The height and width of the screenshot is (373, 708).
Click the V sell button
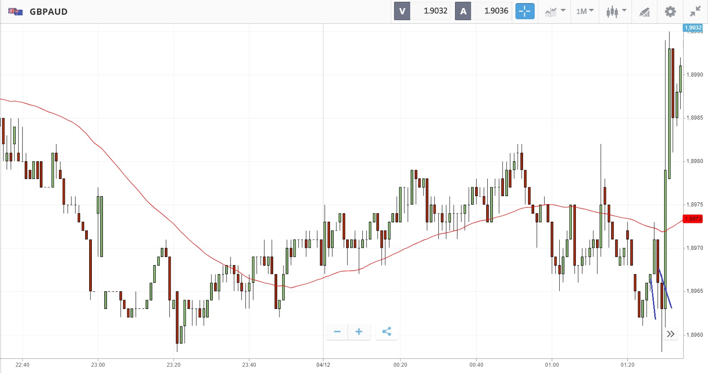click(402, 11)
